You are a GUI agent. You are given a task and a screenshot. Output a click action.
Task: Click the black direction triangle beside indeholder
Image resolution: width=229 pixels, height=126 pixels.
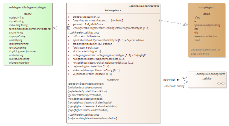(178, 79)
